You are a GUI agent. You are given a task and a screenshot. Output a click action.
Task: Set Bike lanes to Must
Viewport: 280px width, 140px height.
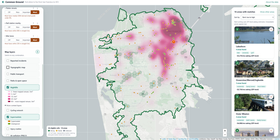(x=35, y=40)
